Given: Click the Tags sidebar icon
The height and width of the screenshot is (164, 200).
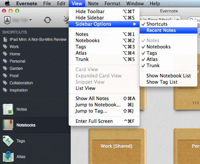Looking at the screenshot, I should coord(8,141).
